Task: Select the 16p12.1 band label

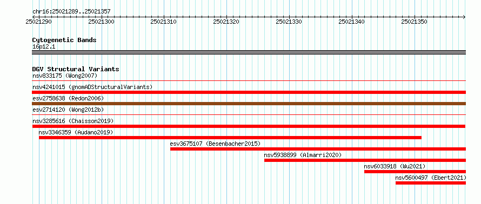Action: 44,46
